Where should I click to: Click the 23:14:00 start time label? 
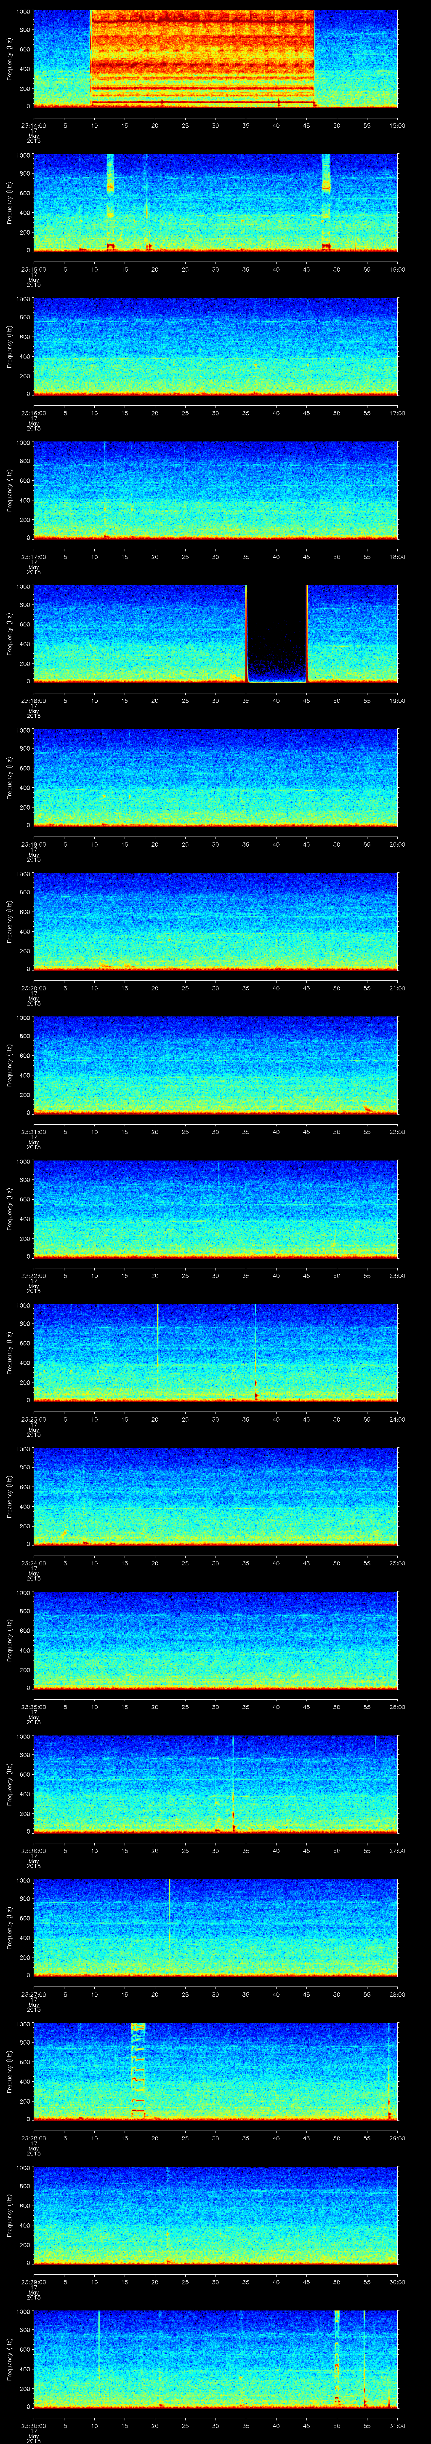tap(33, 125)
